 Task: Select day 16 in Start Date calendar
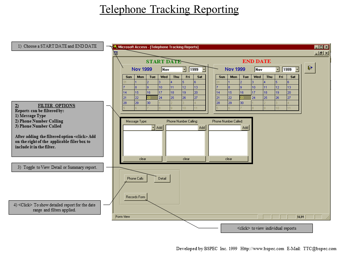149,92
